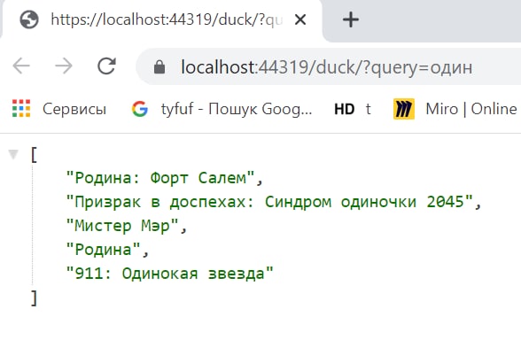The width and height of the screenshot is (521, 340).
Task: Select the "Мистер Мэр" entry
Action: click(x=122, y=226)
